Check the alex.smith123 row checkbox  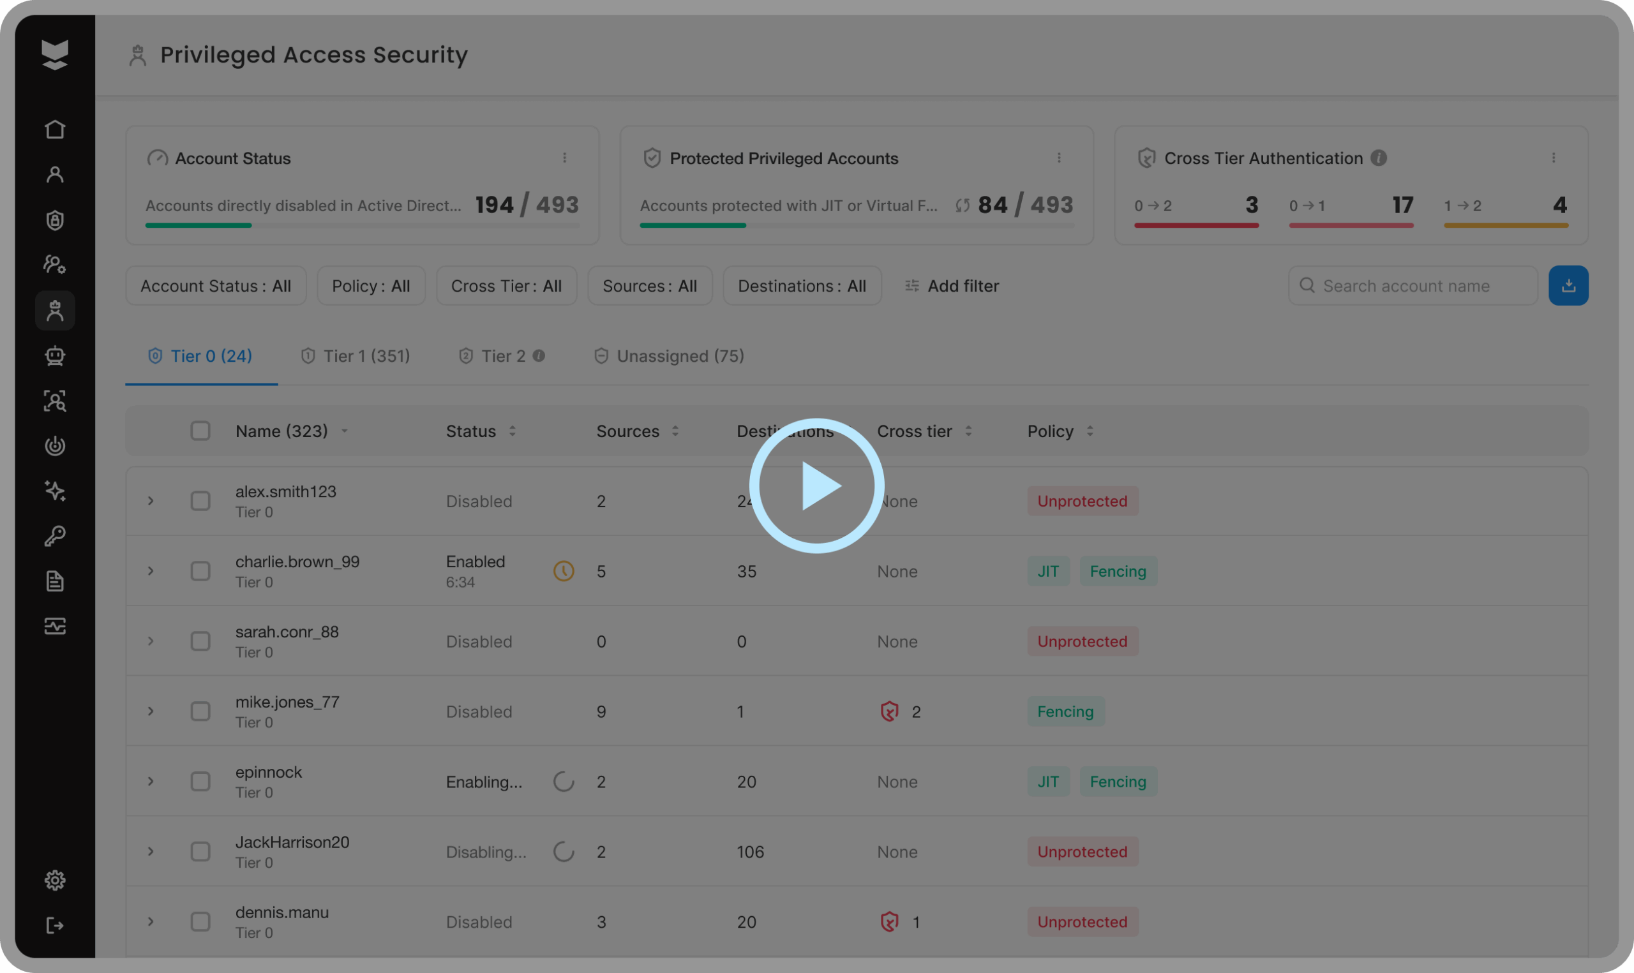tap(200, 501)
